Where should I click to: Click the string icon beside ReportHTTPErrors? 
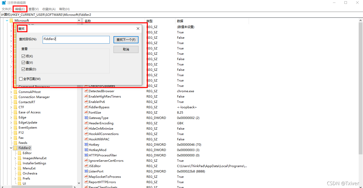tap(86, 182)
